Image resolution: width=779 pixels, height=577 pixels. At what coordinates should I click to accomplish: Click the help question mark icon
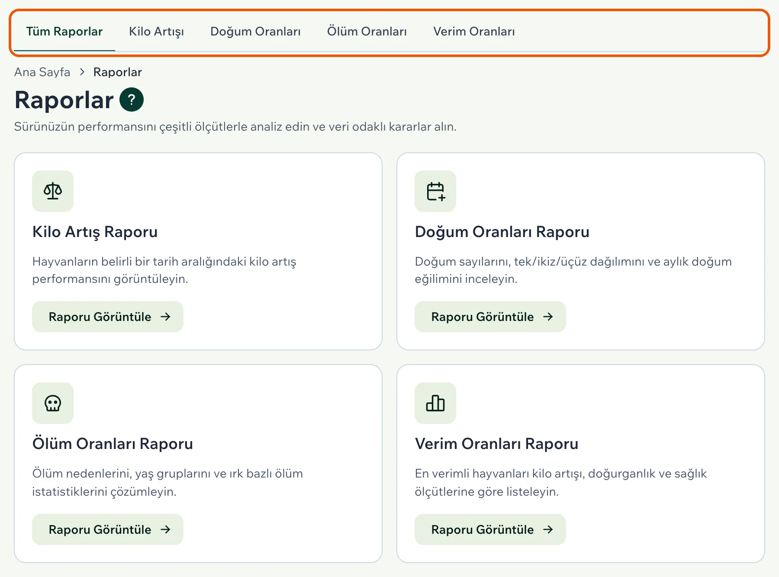(x=132, y=99)
